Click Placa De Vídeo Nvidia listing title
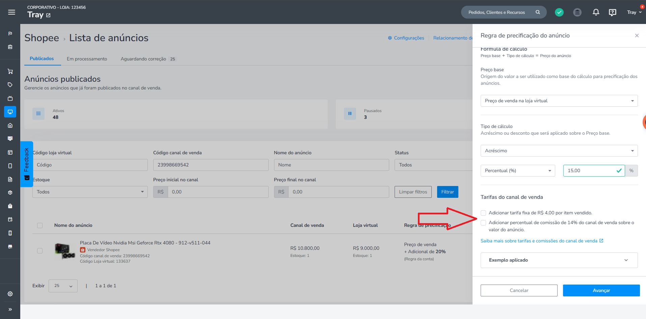The image size is (646, 319). (145, 243)
